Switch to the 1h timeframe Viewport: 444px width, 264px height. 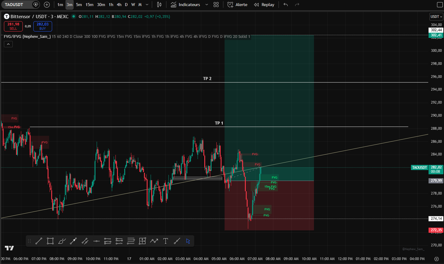(x=111, y=5)
